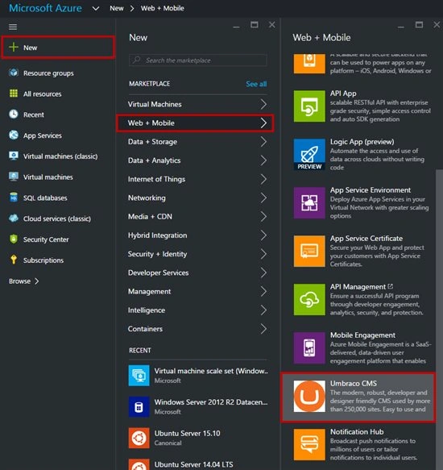Screen dimensions: 443x470
Task: Focus the Search the marketplace field
Action: [x=198, y=60]
